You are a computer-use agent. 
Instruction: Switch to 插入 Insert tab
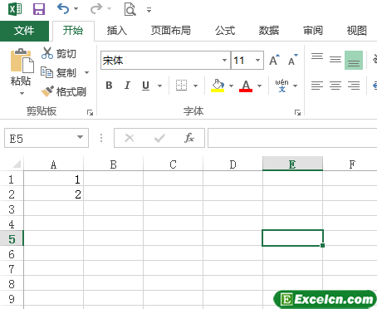pyautogui.click(x=117, y=31)
